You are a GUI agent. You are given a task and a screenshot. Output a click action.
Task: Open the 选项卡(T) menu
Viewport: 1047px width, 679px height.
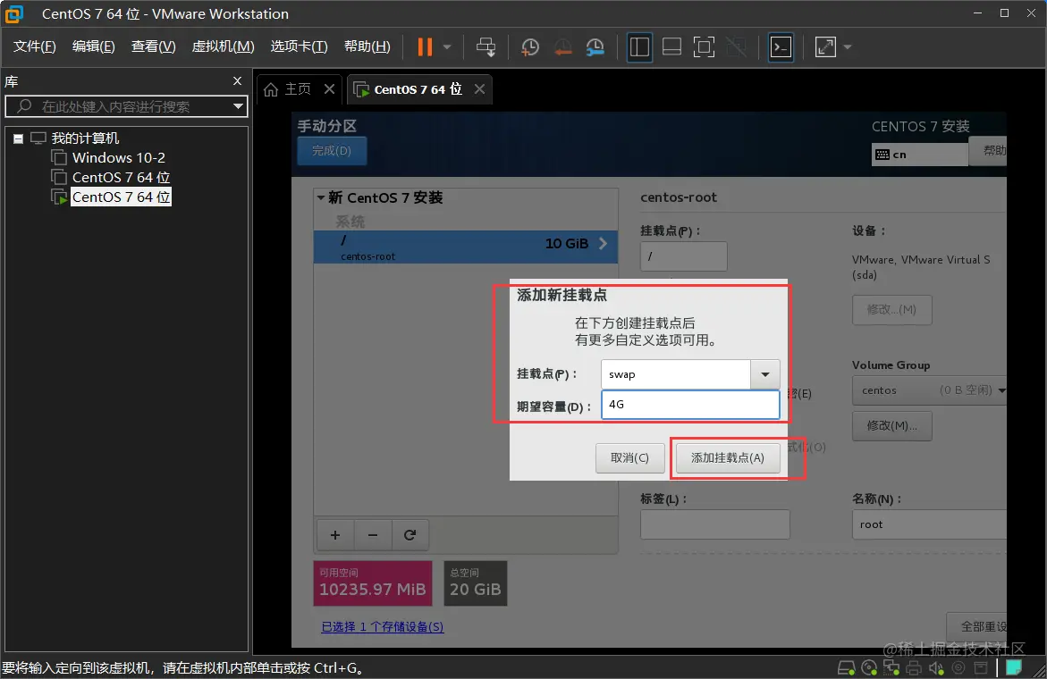click(x=300, y=46)
